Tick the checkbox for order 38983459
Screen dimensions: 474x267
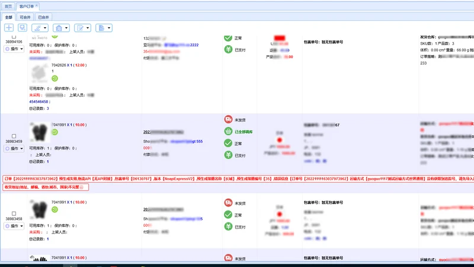pyautogui.click(x=14, y=136)
